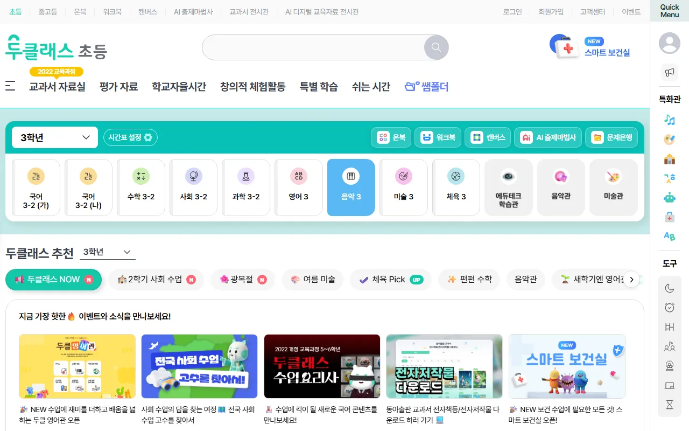The image size is (689, 431).
Task: Expand the 두클래스 추천 3학년 dropdown
Action: [107, 252]
